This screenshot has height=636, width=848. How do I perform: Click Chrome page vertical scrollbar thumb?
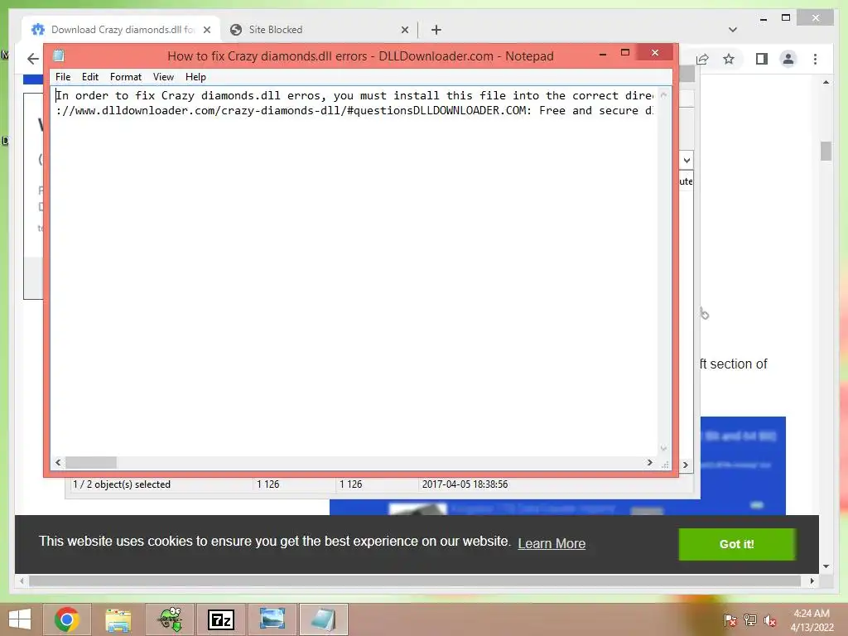click(826, 151)
